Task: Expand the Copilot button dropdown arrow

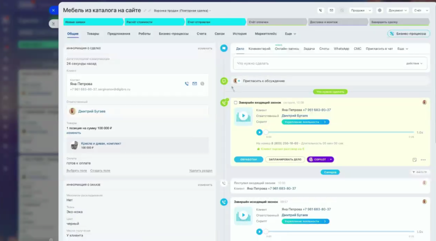Action: [x=331, y=160]
